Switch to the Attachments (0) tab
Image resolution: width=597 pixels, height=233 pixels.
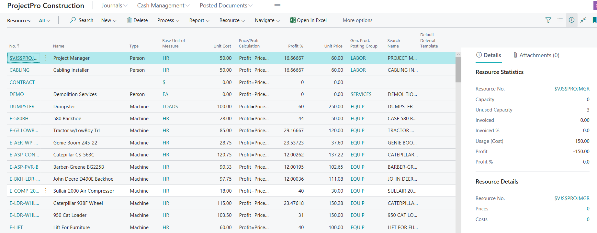536,55
